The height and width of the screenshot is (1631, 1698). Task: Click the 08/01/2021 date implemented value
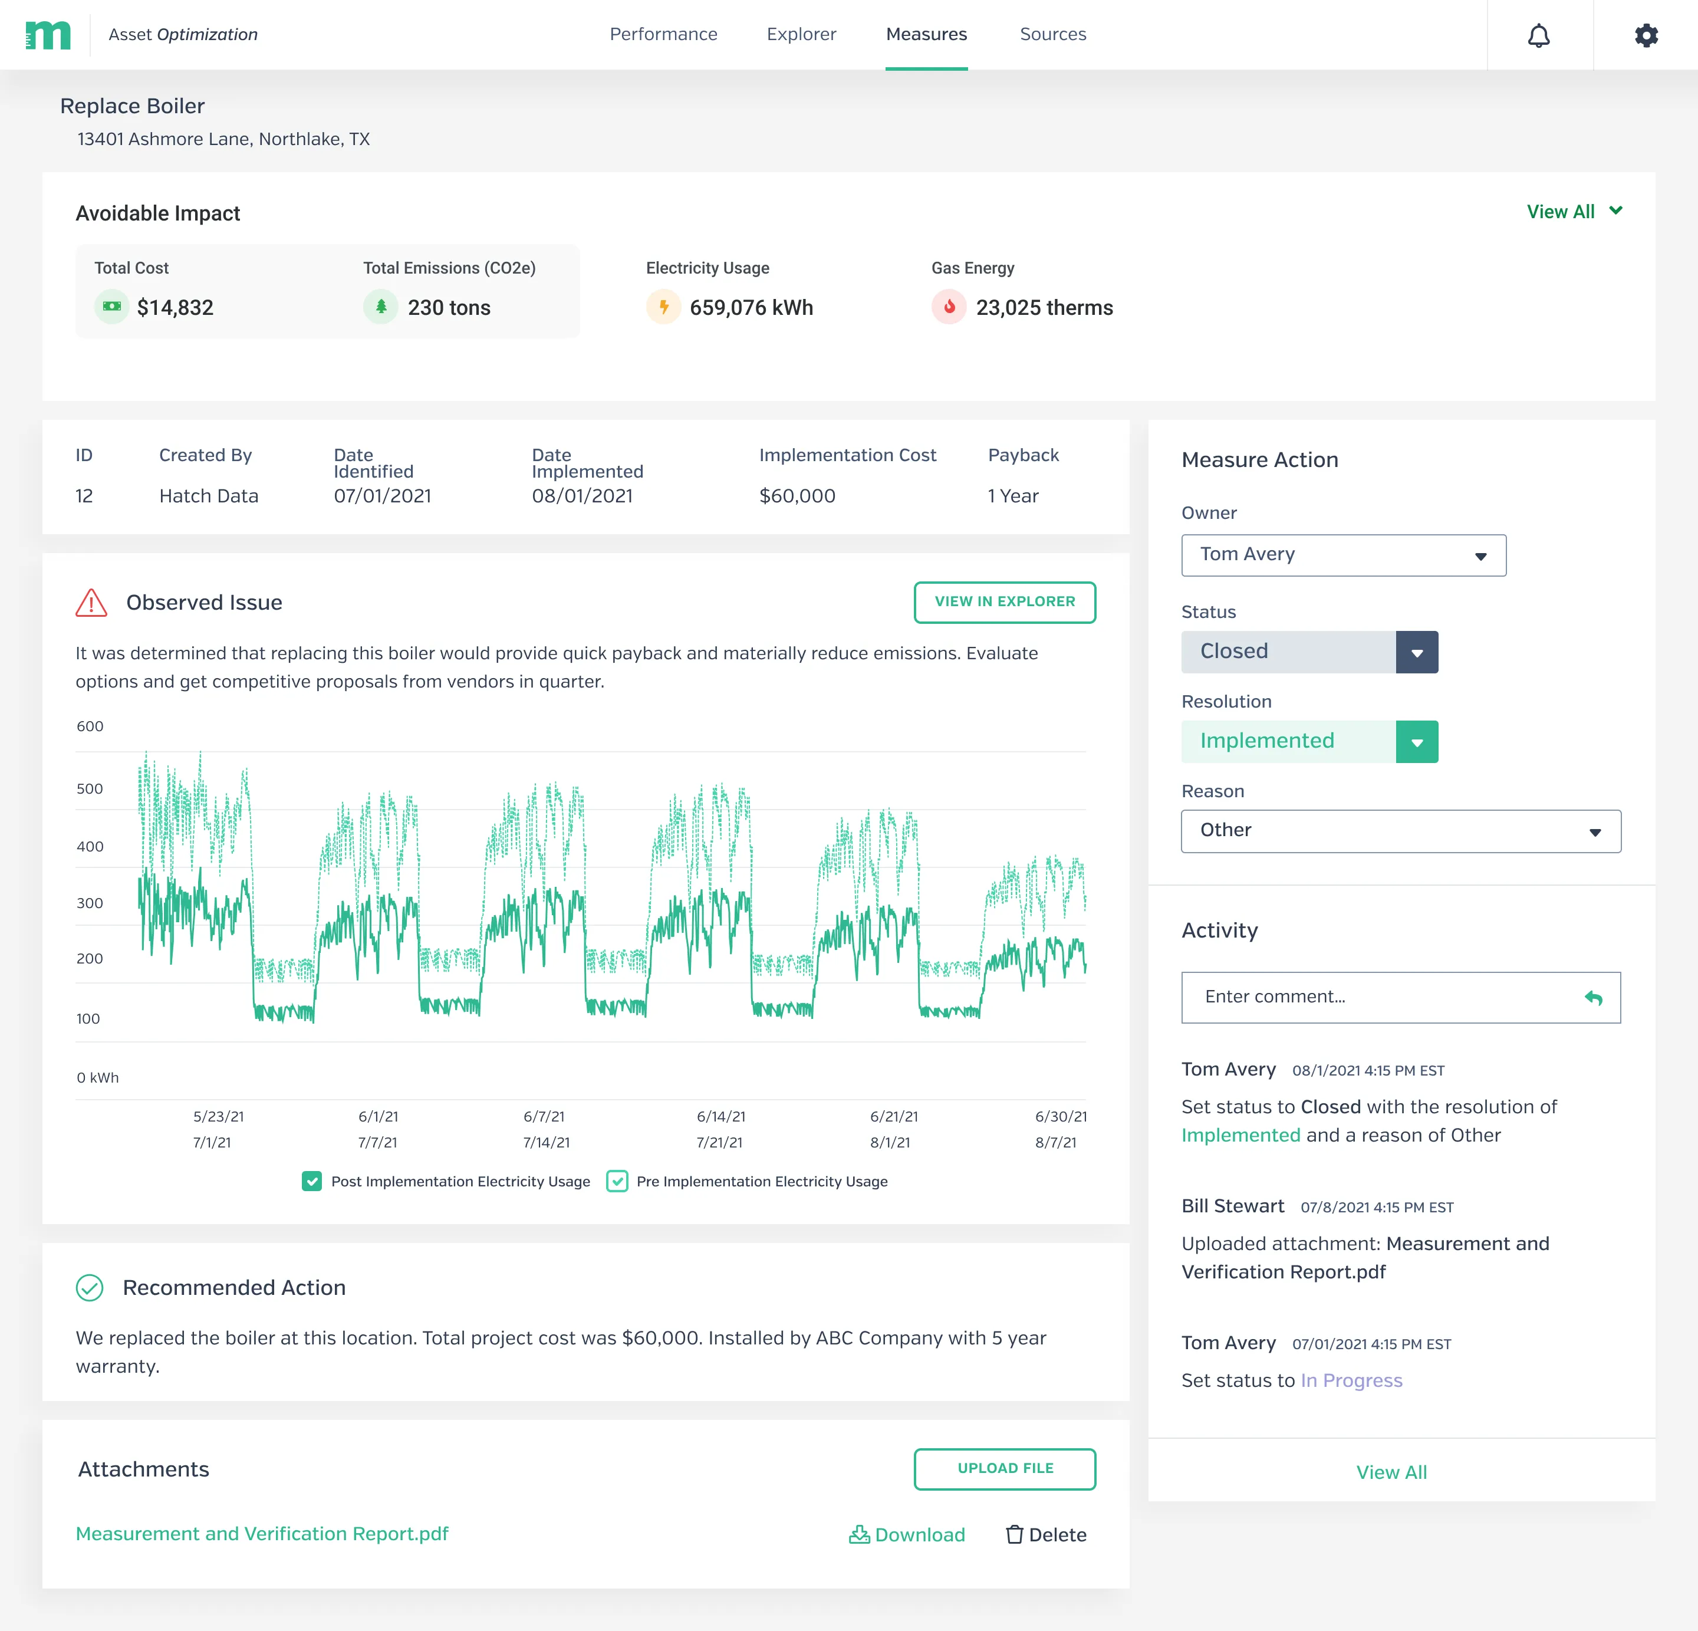click(582, 496)
